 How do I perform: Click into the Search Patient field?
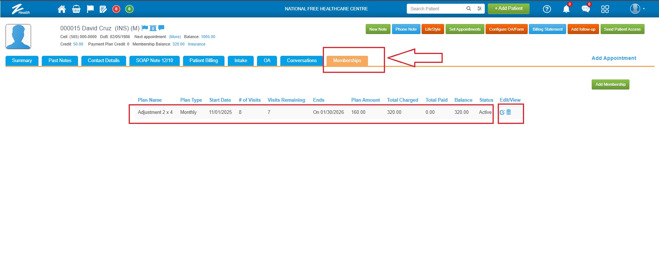(x=435, y=9)
